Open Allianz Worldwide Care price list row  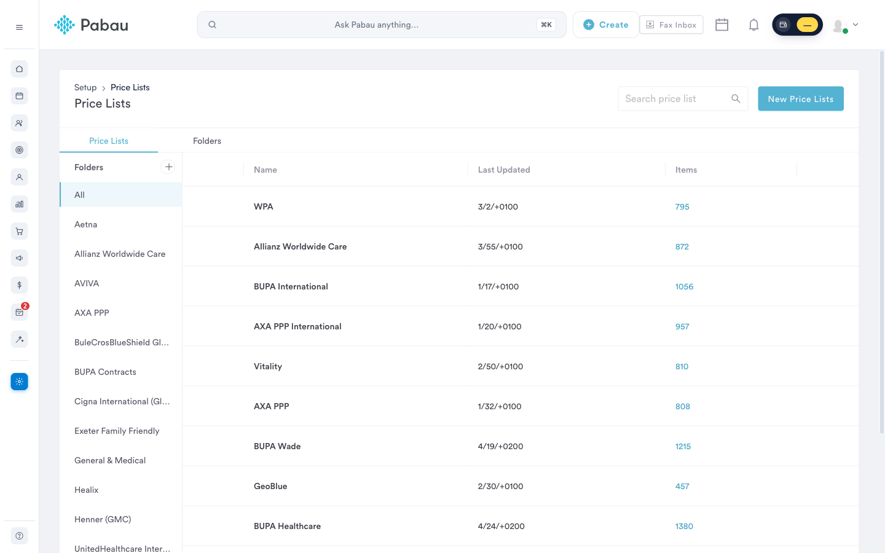(521, 246)
